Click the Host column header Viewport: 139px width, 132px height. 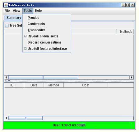(x=86, y=85)
